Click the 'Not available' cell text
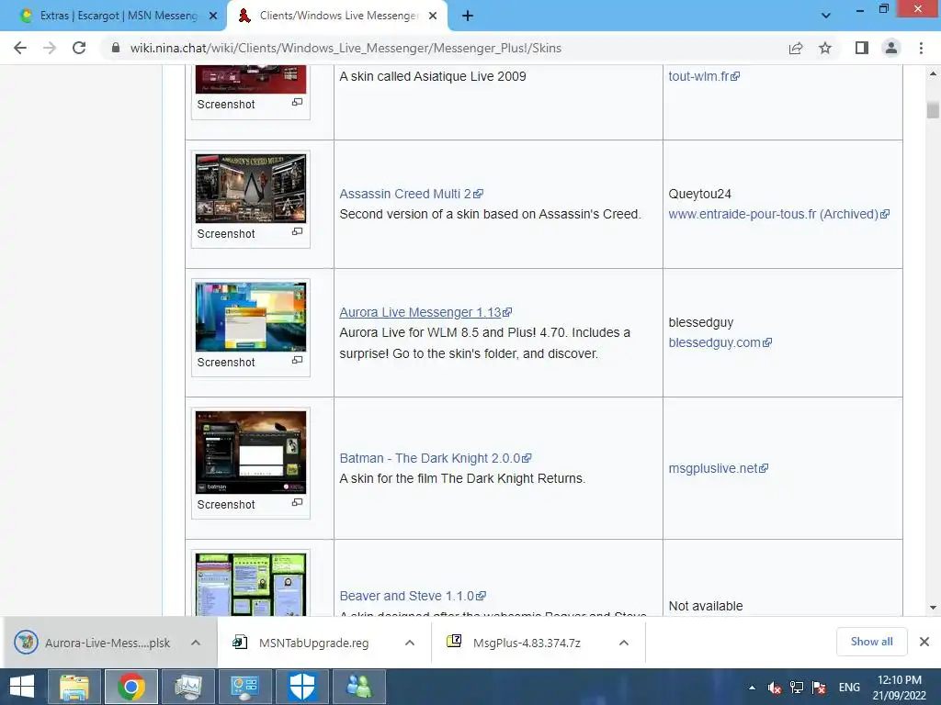Screen dimensions: 941x705 coord(706,606)
